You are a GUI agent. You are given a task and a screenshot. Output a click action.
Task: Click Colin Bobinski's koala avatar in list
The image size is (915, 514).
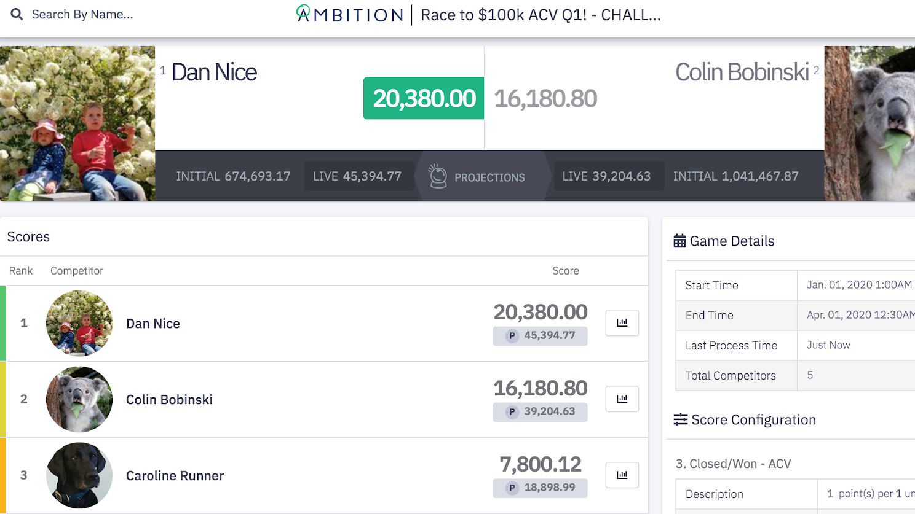coord(79,399)
